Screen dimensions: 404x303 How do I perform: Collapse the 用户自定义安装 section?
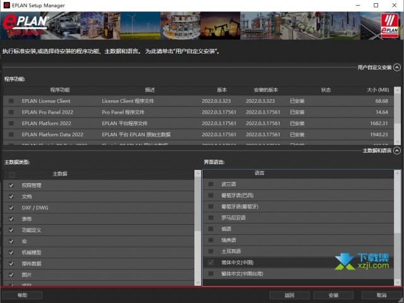[397, 68]
